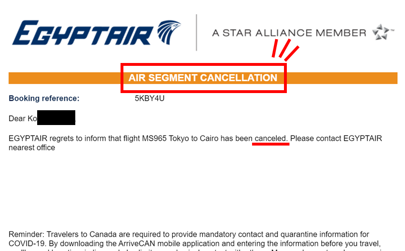
Task: Click the Dear Ko greeting text
Action: 23,118
